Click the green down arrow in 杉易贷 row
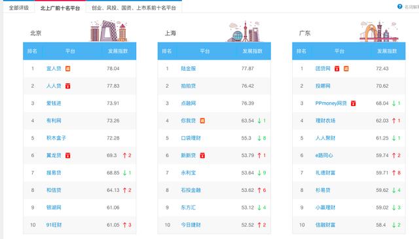 click(394, 190)
